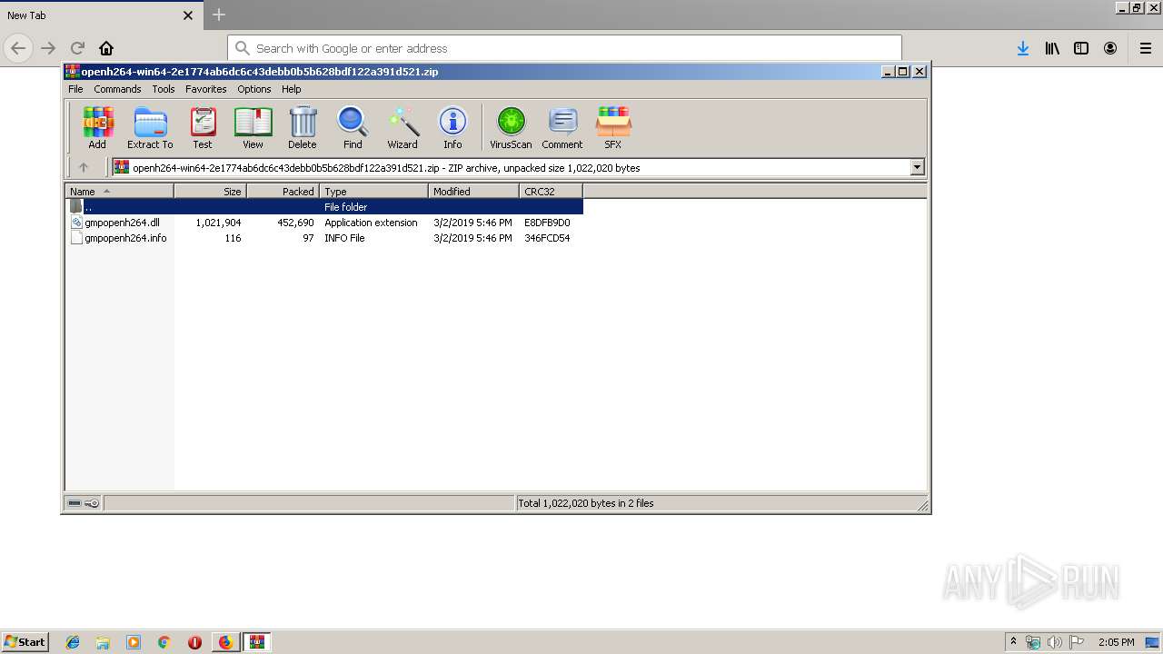This screenshot has width=1163, height=654.
Task: Expand the archive path dropdown
Action: (917, 167)
